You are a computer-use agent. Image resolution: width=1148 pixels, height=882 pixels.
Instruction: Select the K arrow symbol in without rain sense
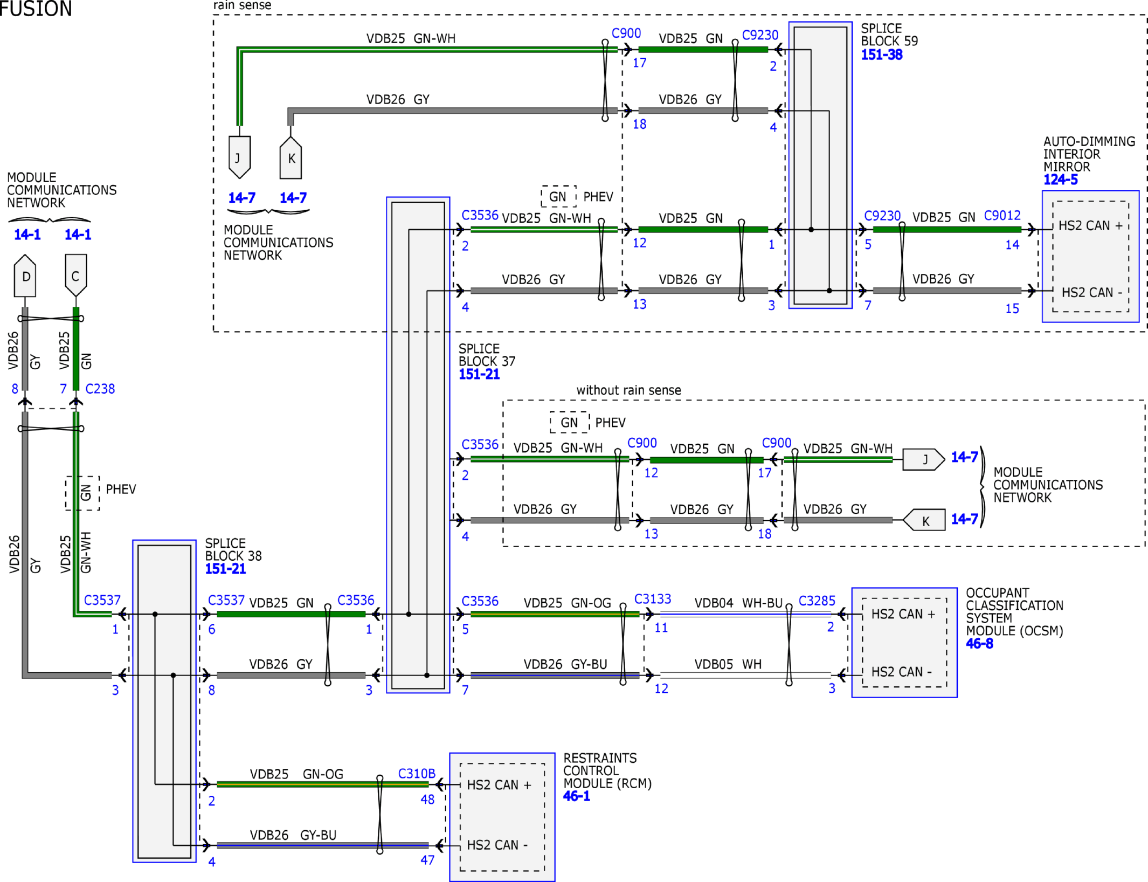click(x=924, y=520)
